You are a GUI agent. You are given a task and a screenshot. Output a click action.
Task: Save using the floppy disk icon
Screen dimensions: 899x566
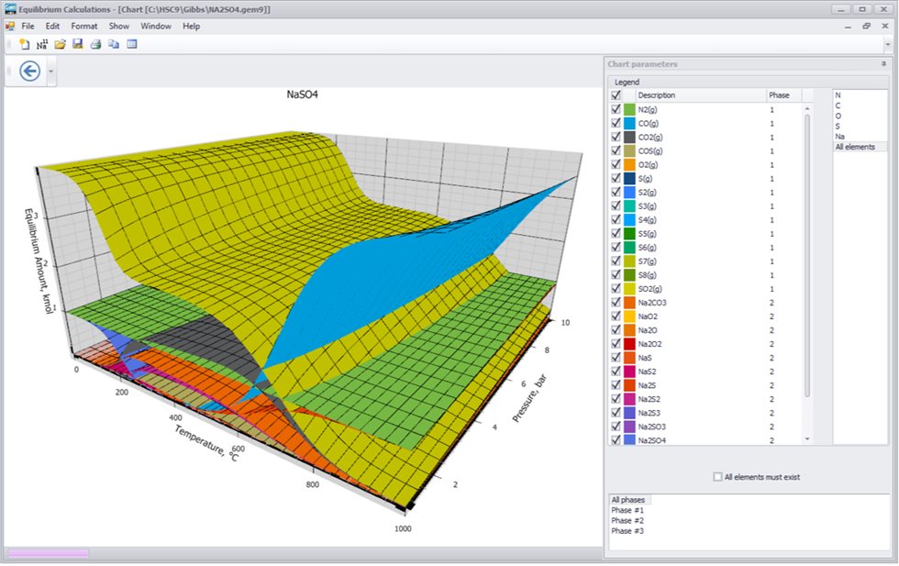(x=78, y=44)
